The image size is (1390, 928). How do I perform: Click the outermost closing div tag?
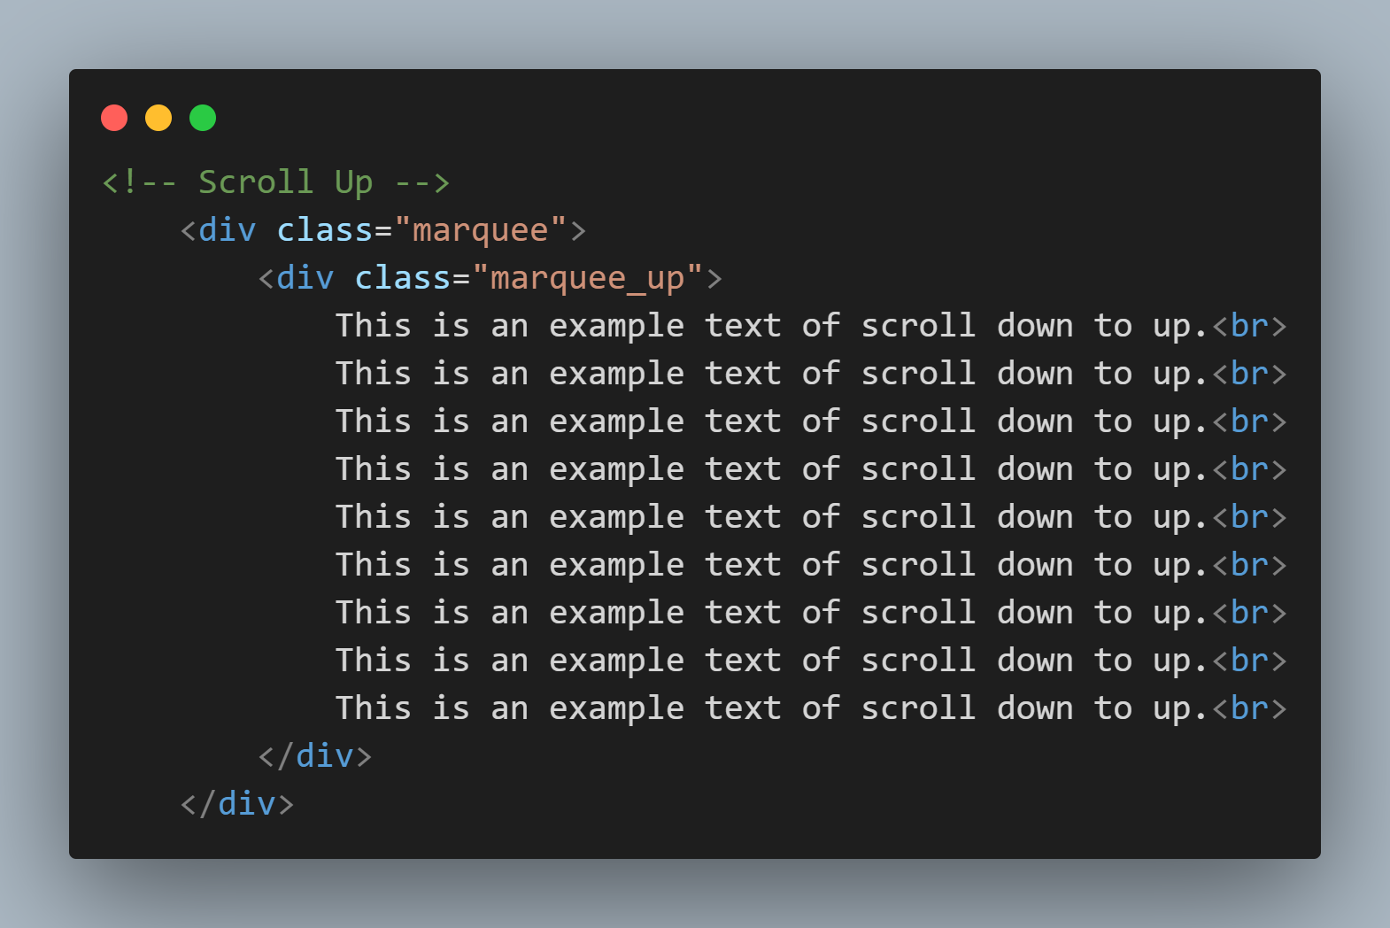click(237, 804)
